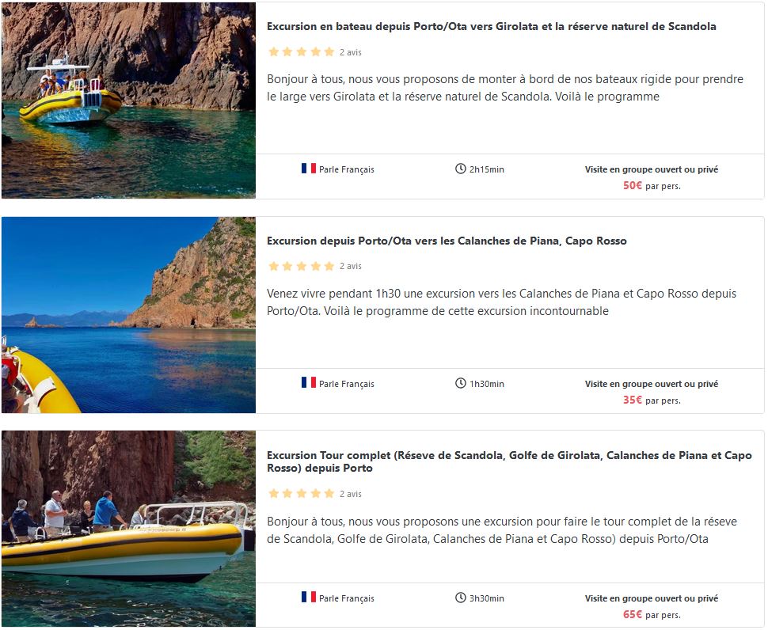Screen dimensions: 768x630
Task: Click French flag icon in Calanches de Piana card
Action: [308, 383]
